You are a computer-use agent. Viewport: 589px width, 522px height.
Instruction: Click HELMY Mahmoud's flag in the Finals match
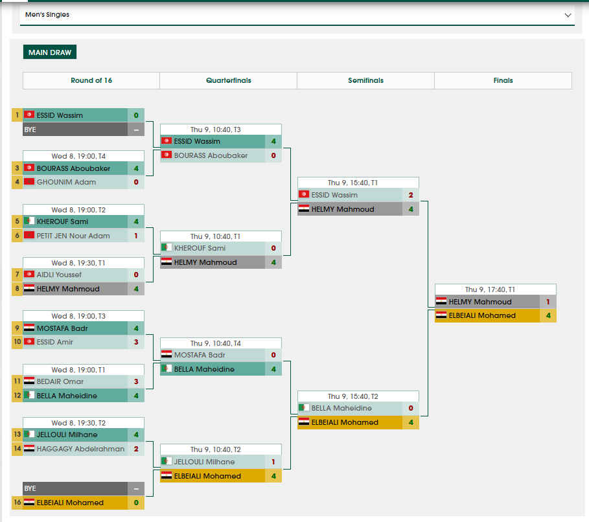click(441, 302)
